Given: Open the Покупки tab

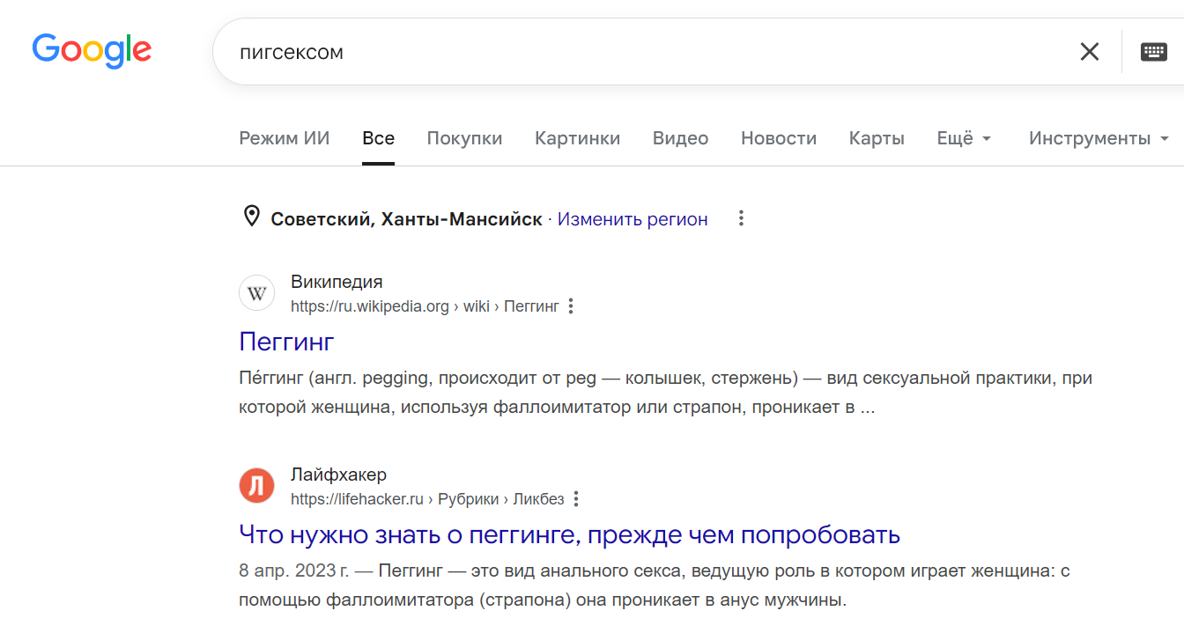Looking at the screenshot, I should point(464,138).
